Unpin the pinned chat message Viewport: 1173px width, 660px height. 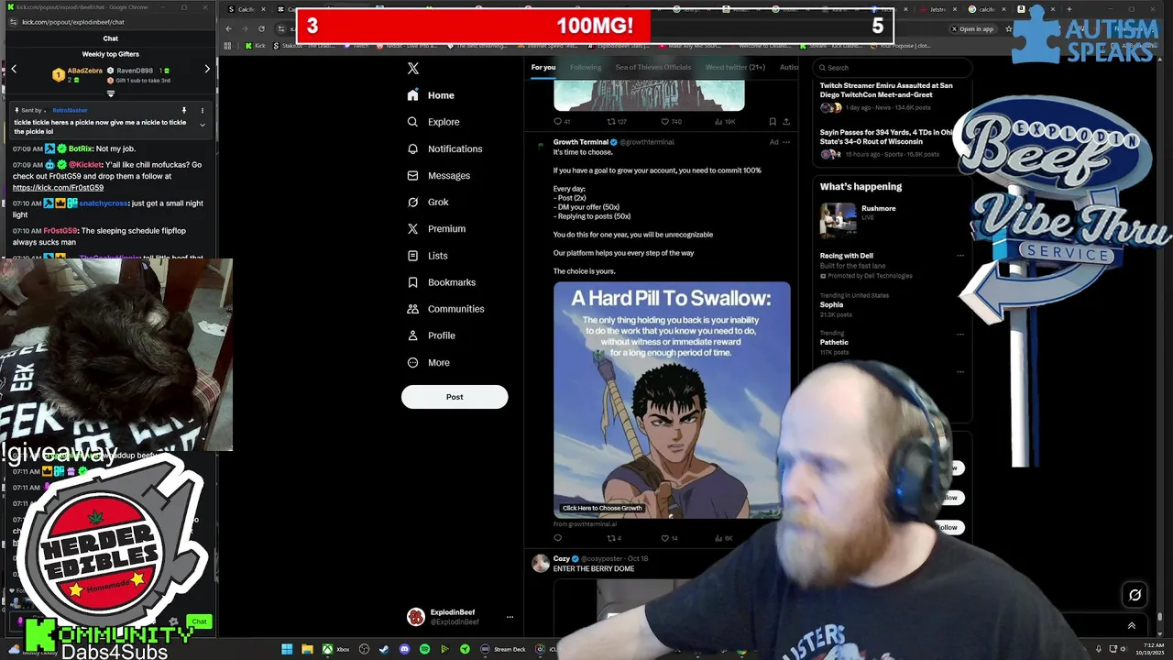(x=184, y=111)
